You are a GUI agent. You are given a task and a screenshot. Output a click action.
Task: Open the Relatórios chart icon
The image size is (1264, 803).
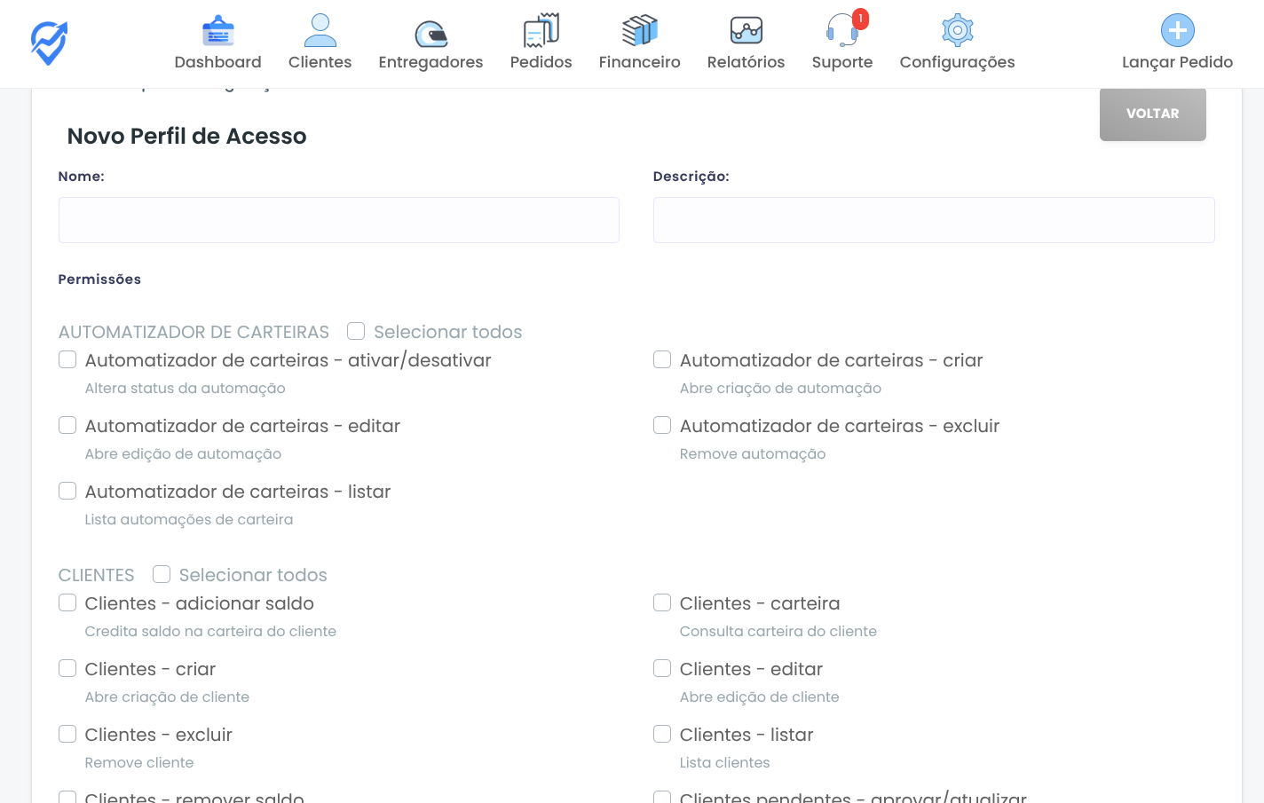coord(746,31)
